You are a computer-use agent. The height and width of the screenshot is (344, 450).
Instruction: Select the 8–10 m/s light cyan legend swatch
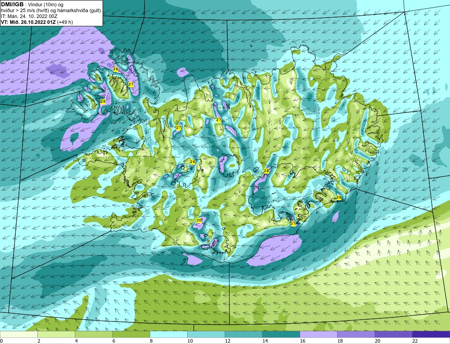pyautogui.click(x=169, y=334)
